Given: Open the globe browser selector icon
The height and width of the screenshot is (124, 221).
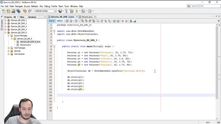Looking at the screenshot, I should click(x=60, y=11).
